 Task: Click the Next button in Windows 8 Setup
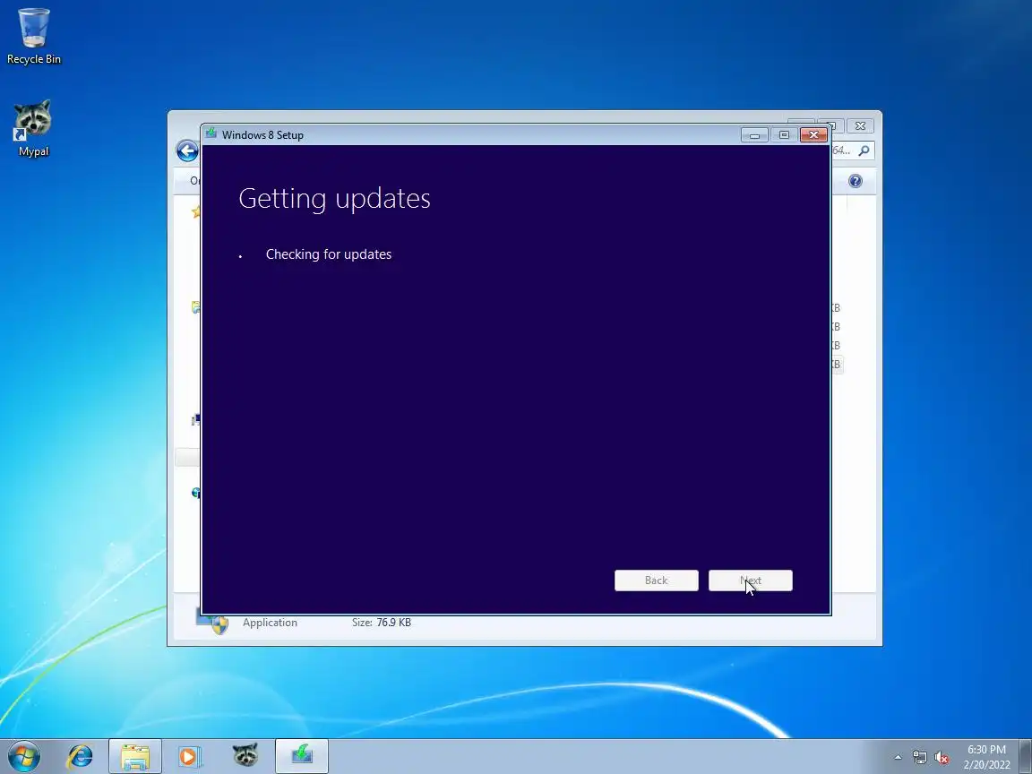tap(751, 580)
